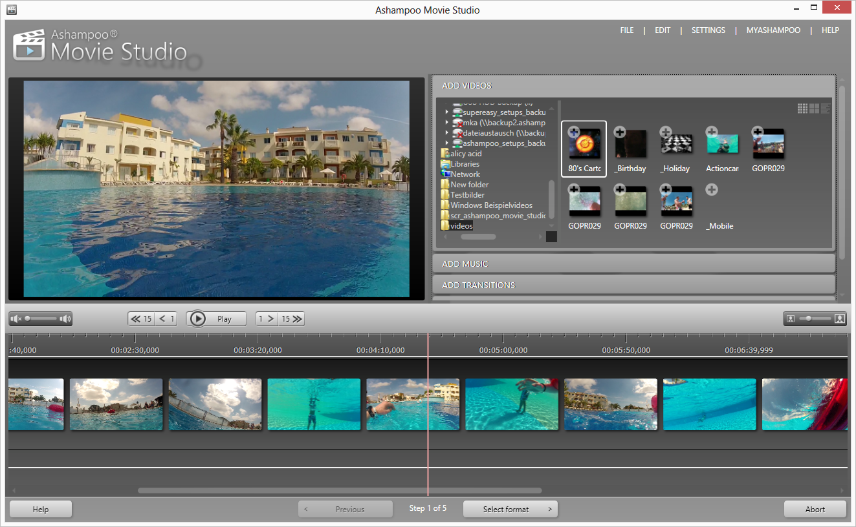Open the FILE menu
This screenshot has width=856, height=527.
point(626,30)
